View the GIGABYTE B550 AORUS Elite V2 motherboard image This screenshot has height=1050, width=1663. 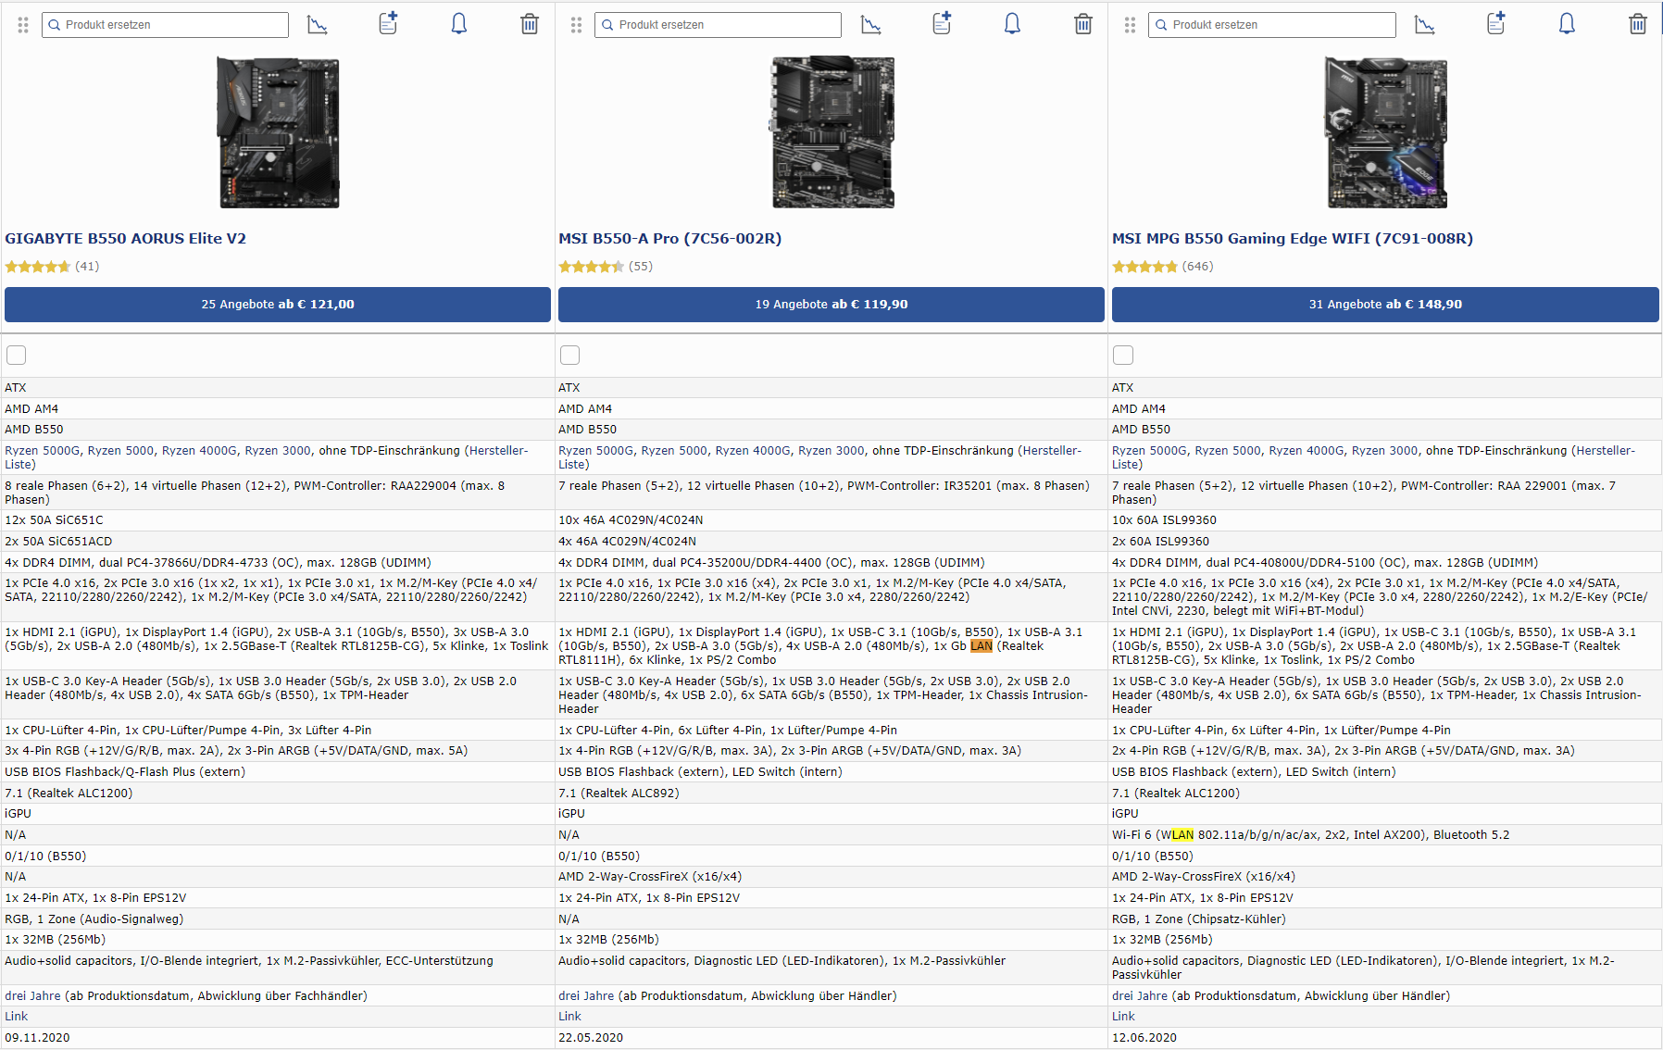[278, 132]
